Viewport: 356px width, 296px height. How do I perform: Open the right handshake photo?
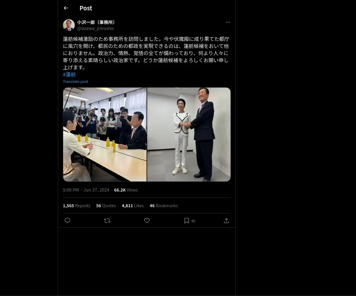(x=189, y=134)
